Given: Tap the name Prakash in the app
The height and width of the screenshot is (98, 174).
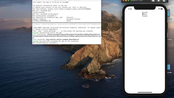Looking at the screenshot, I should pyautogui.click(x=145, y=16).
